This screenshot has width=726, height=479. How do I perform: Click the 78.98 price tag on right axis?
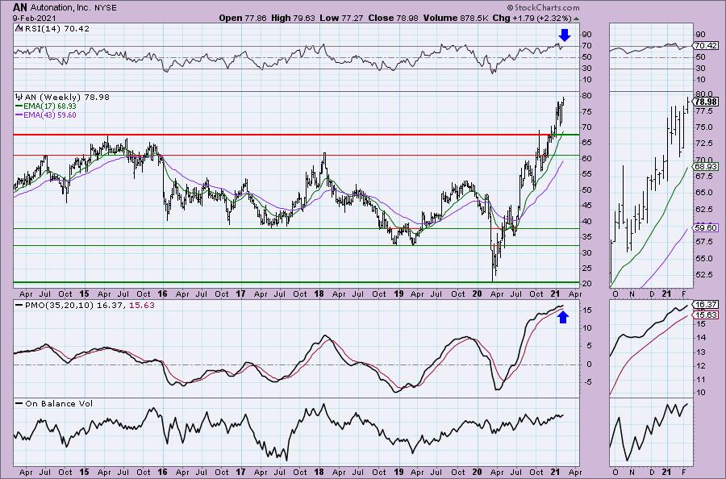706,102
